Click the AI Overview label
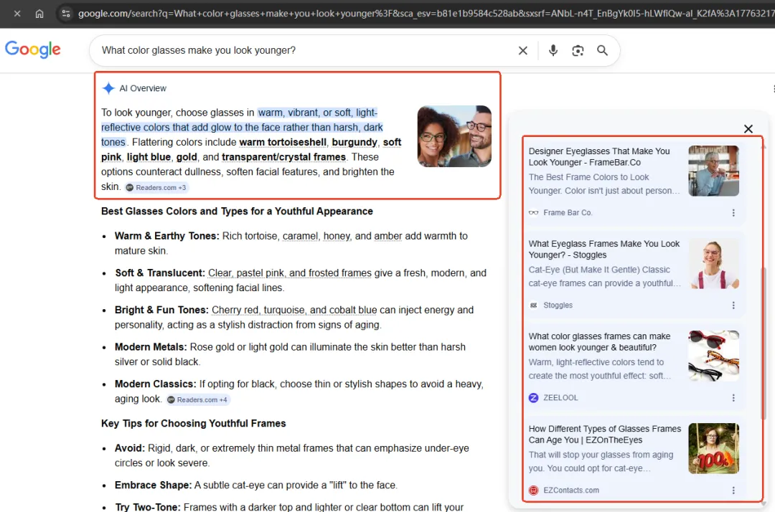Image resolution: width=775 pixels, height=512 pixels. coord(143,88)
